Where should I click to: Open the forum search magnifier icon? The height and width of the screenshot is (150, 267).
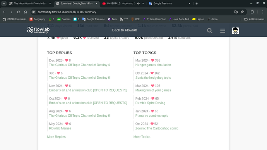(x=210, y=31)
